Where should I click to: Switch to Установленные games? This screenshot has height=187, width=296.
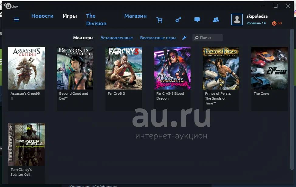(117, 38)
